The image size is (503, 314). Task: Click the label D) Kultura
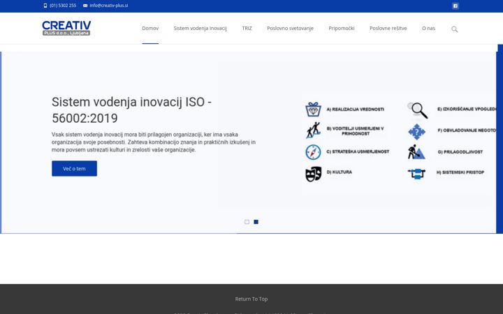[339, 172]
